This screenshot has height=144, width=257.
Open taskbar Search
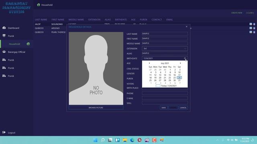103,140
